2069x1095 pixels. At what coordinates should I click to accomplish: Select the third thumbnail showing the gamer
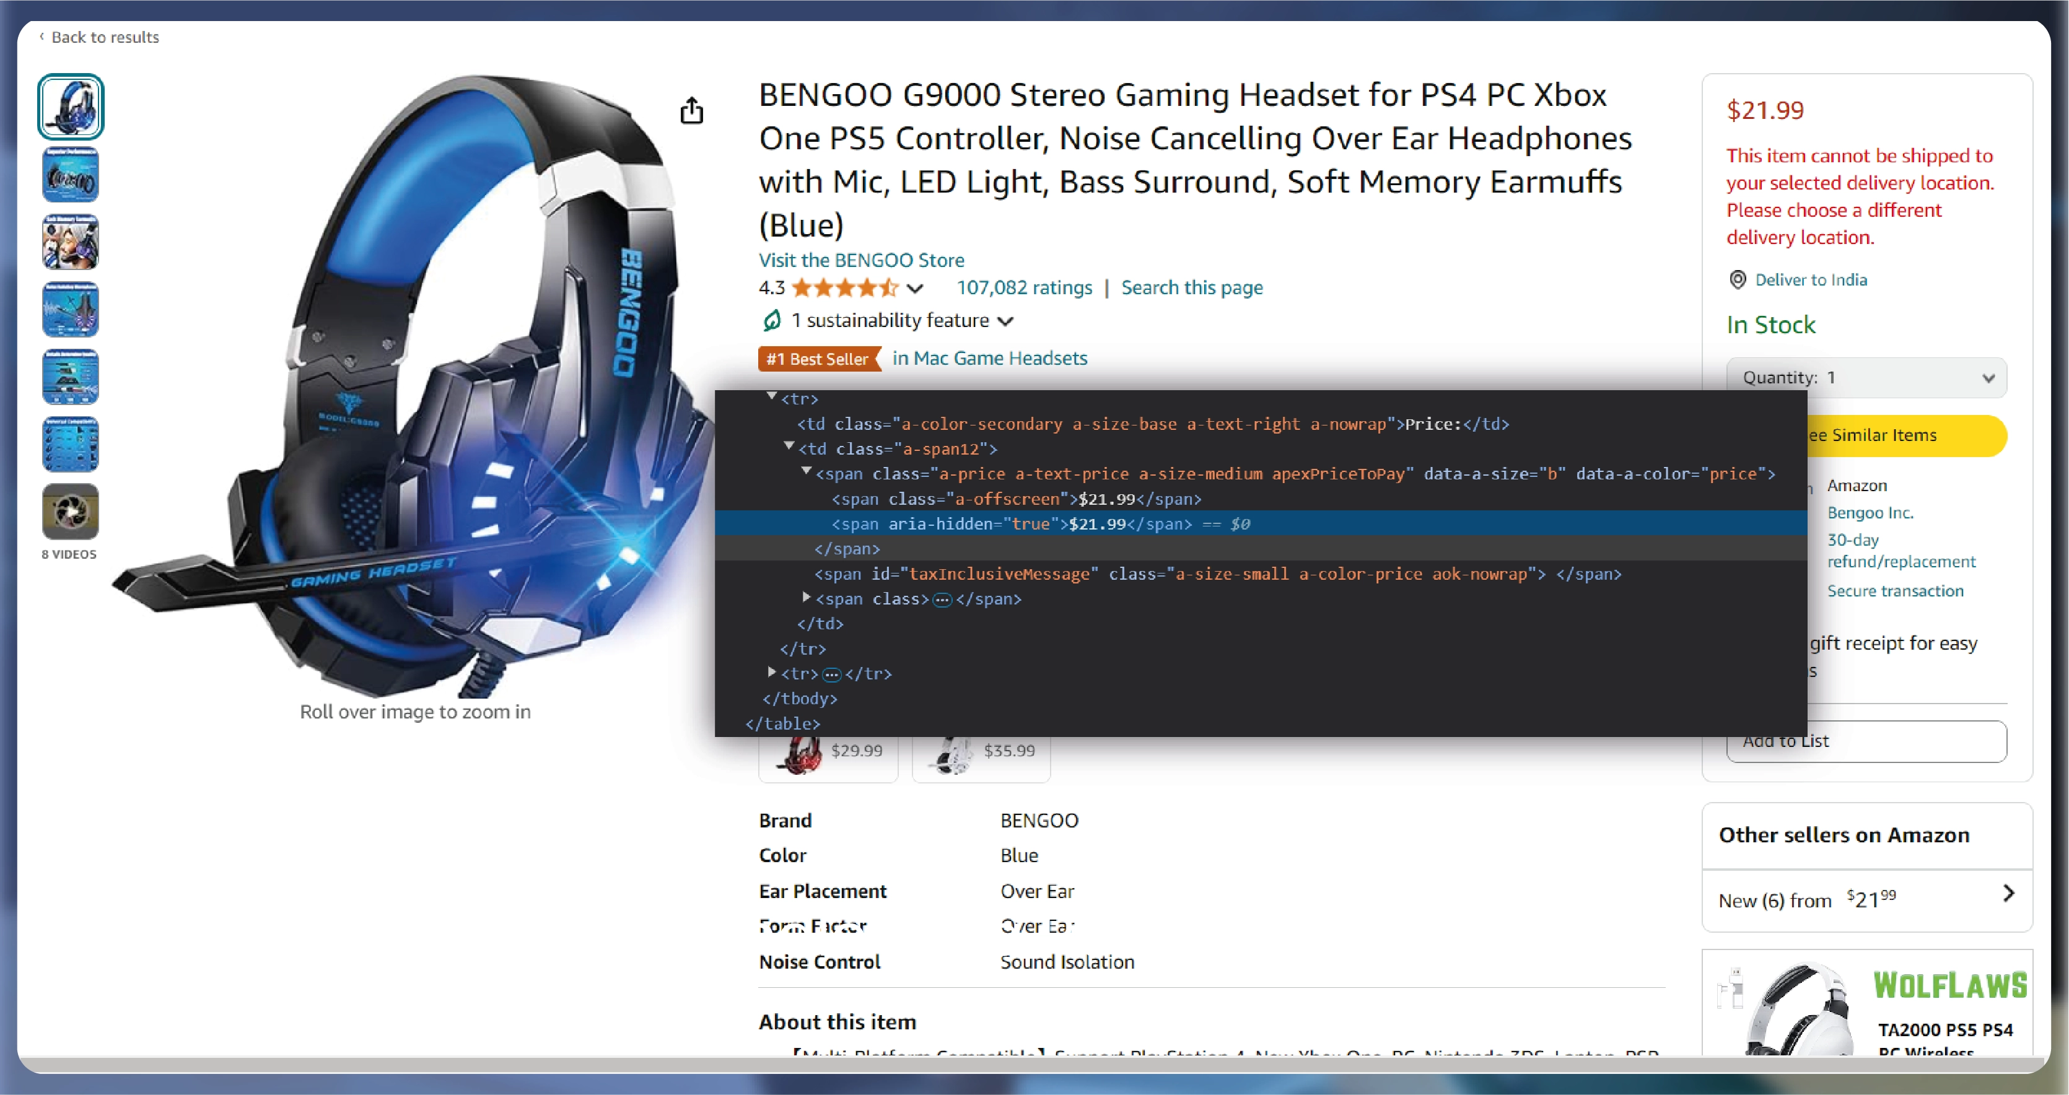[x=71, y=242]
